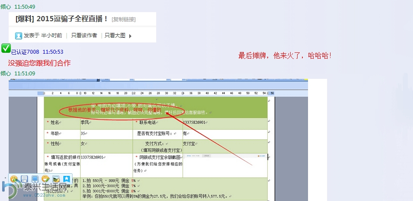This screenshot has height=201, width=413.
Task: Click the "复制链接" copy link button
Action: click(124, 19)
